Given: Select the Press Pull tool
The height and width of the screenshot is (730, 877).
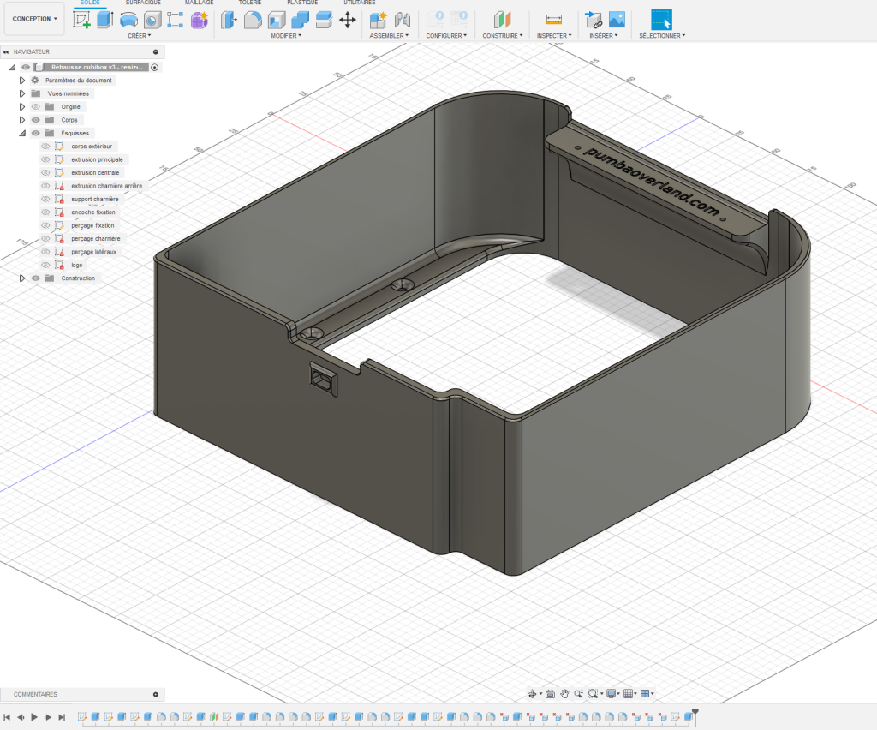Looking at the screenshot, I should tap(229, 21).
